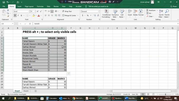The image size is (179, 101).
Task: Toggle Bold formatting
Action: (x=15, y=15)
